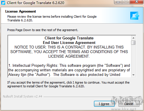Cancel the installation

click(129, 104)
